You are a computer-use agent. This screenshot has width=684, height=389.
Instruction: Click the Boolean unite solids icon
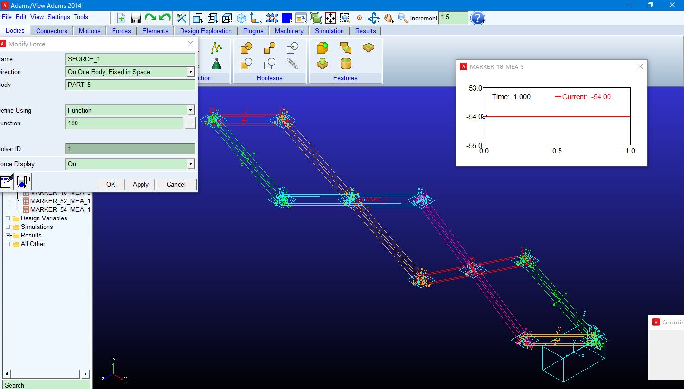click(x=247, y=48)
